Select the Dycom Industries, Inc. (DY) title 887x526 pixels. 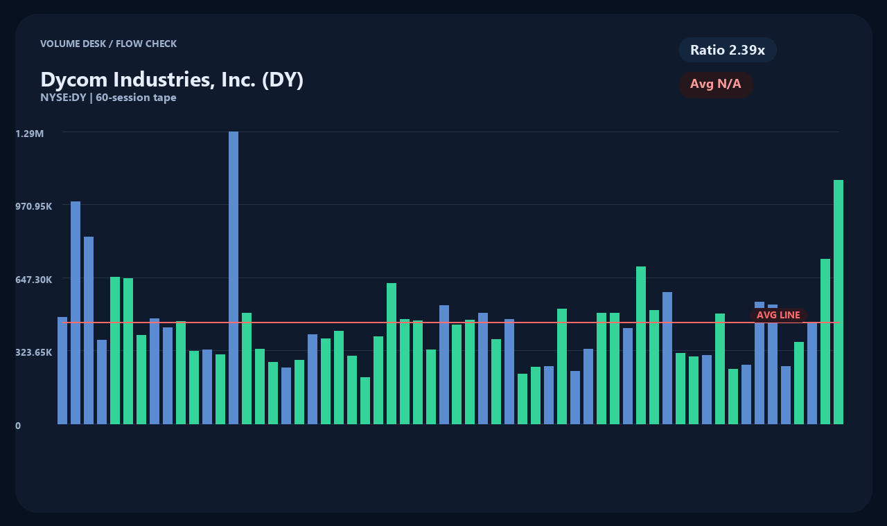click(x=172, y=80)
